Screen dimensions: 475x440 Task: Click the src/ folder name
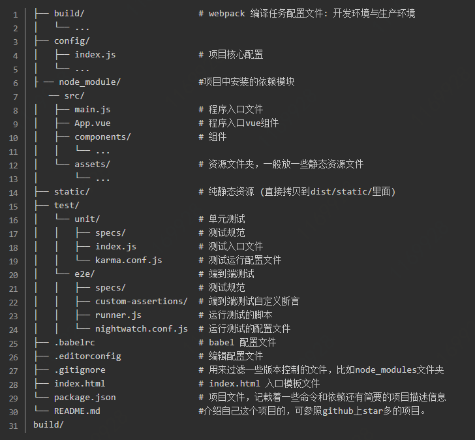74,96
